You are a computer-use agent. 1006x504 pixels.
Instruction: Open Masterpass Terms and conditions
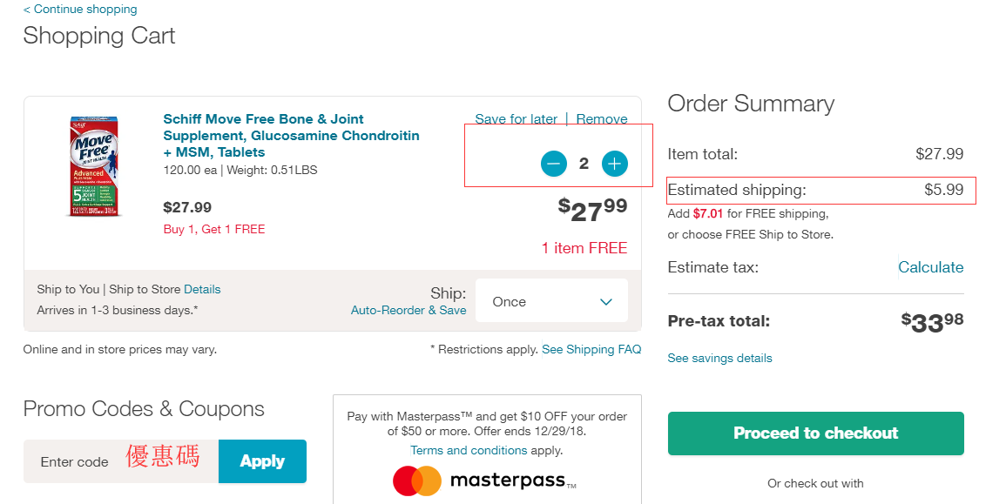(469, 450)
